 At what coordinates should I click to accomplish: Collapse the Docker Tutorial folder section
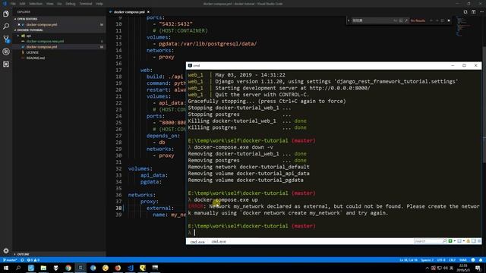59,30
